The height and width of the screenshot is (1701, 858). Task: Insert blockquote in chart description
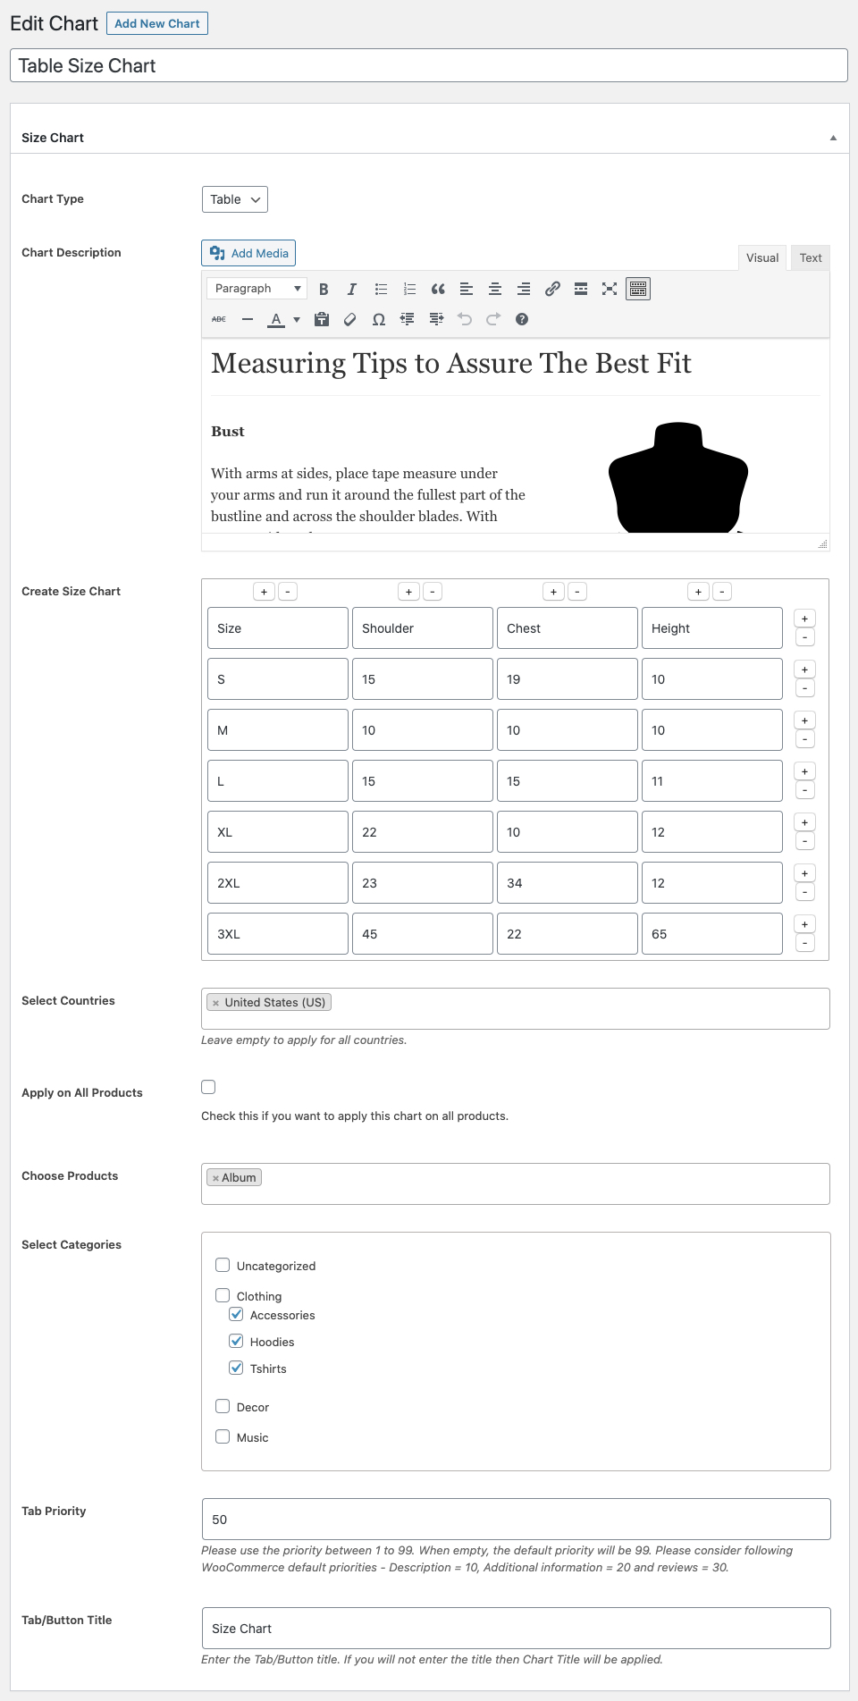pyautogui.click(x=438, y=289)
